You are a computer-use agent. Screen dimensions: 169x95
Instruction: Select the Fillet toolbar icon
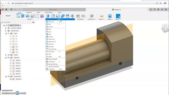click(x=53, y=16)
